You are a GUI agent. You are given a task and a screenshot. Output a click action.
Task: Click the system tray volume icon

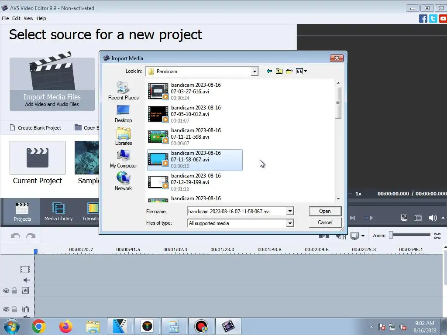(403, 327)
